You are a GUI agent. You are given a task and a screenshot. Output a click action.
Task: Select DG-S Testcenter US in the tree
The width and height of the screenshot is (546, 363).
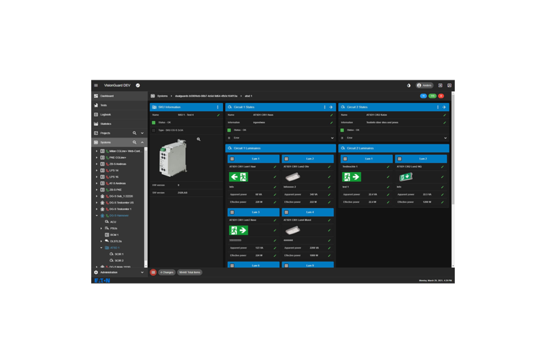[x=121, y=203]
